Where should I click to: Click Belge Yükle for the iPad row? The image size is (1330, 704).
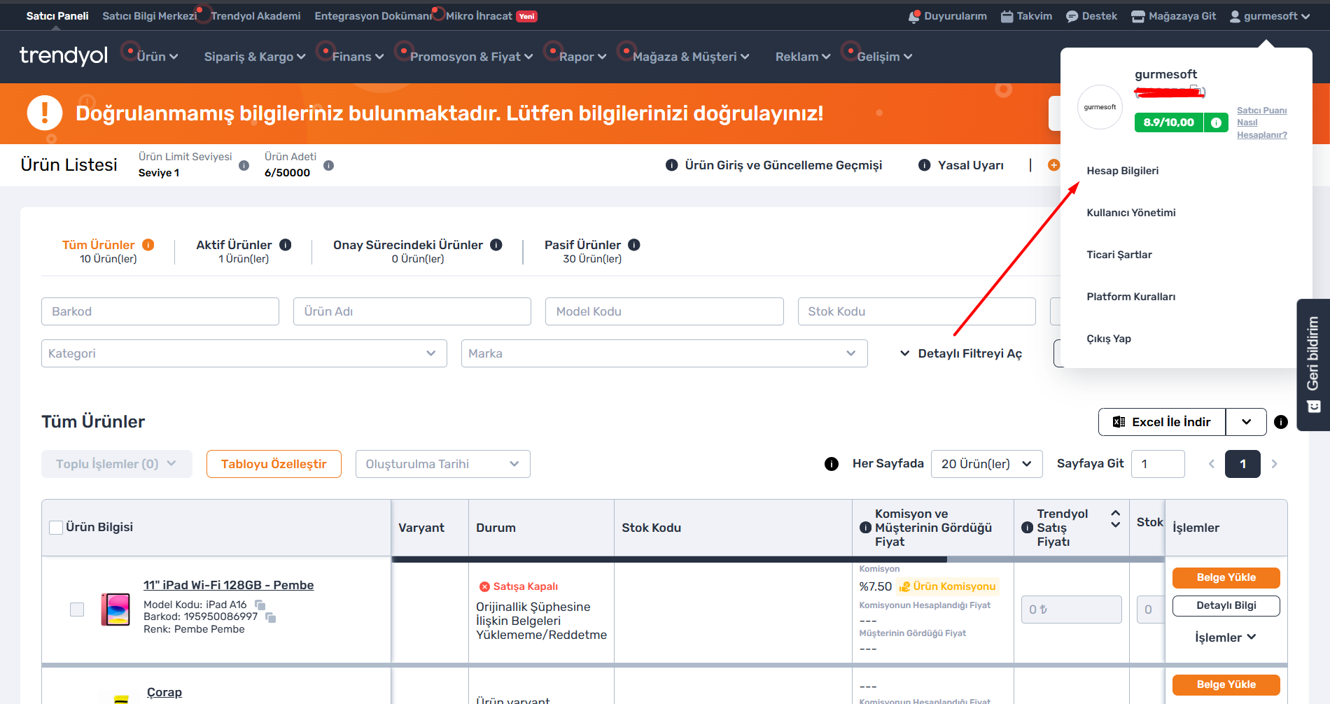coord(1226,578)
